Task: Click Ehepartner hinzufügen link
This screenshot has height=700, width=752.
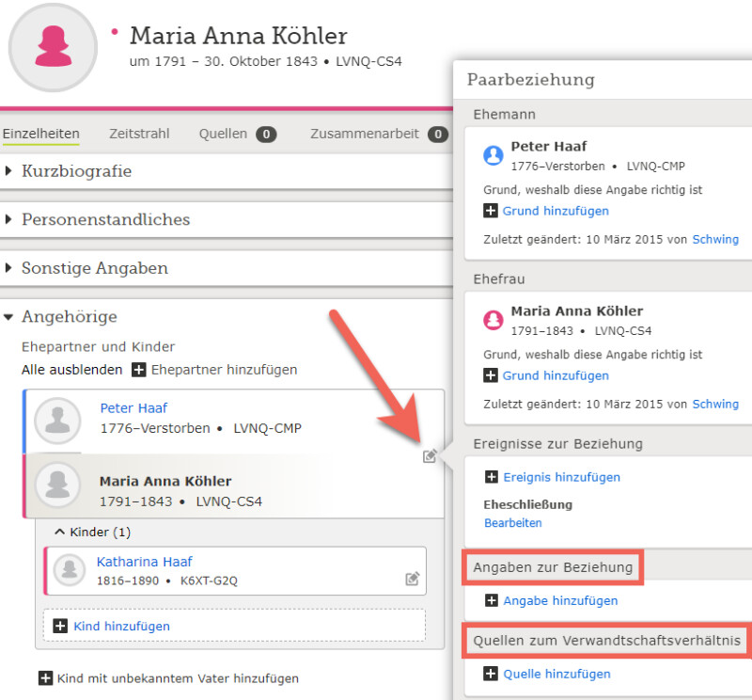Action: click(x=224, y=370)
